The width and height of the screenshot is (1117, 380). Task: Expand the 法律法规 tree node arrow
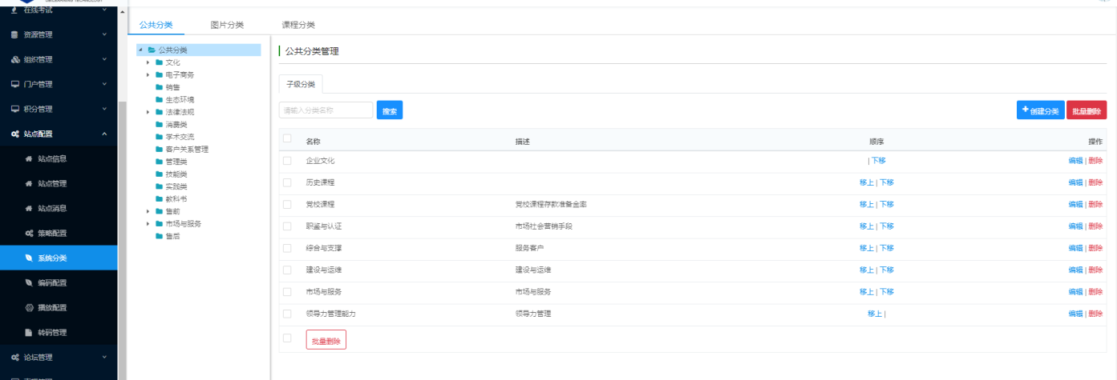click(x=148, y=112)
